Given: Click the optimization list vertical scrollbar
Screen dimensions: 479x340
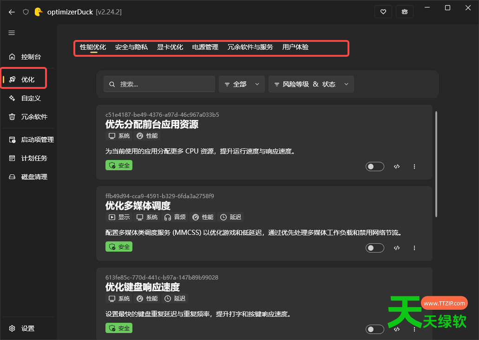Looking at the screenshot, I should point(436,164).
